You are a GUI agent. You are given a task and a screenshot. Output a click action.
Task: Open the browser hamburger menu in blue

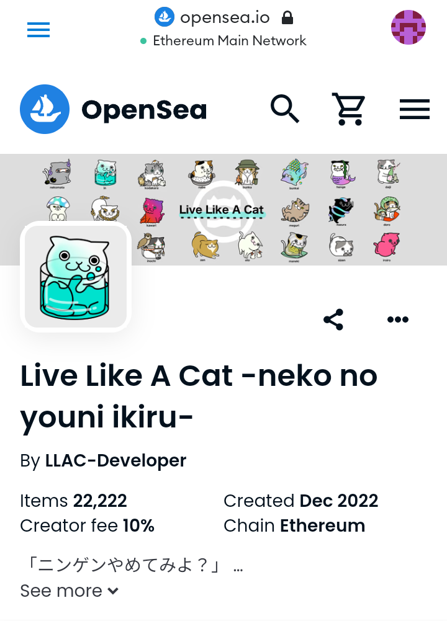(38, 30)
